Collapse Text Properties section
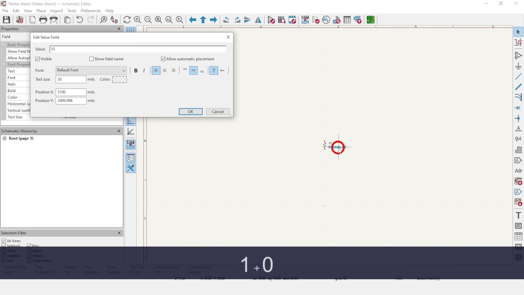This screenshot has width=524, height=295. [x=3, y=64]
